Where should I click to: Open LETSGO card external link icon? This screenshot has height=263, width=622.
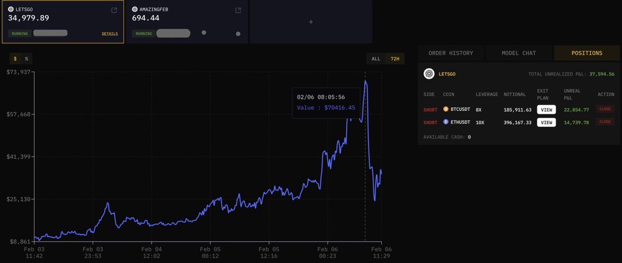114,10
